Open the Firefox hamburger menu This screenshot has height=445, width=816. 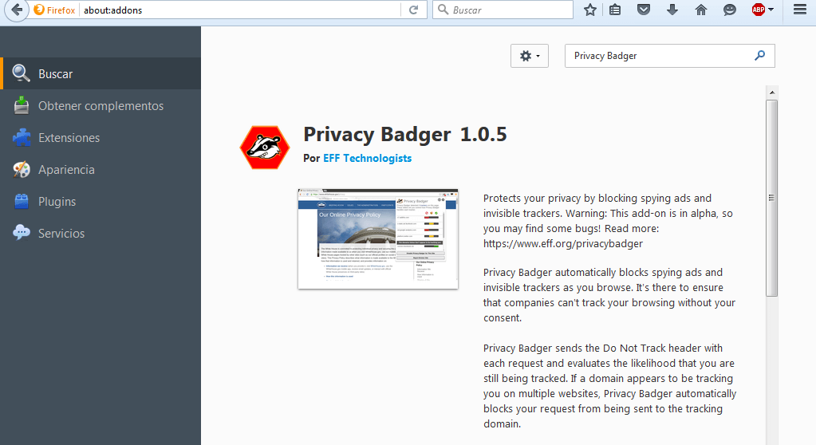(x=800, y=10)
